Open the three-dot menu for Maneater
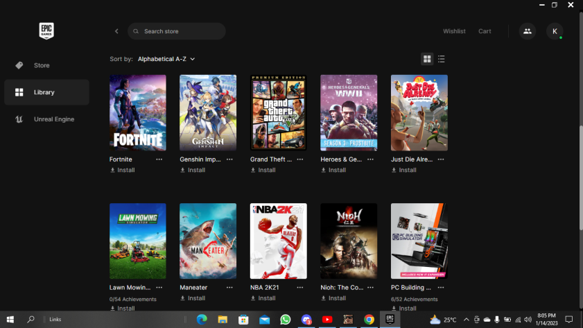The image size is (583, 328). [229, 288]
